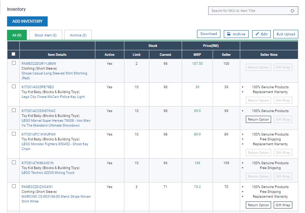305x213 pixels.
Task: Click the ADD INVENTORY button
Action: 27,21
